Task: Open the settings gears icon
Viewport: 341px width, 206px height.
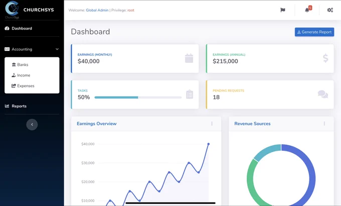Action: point(330,10)
